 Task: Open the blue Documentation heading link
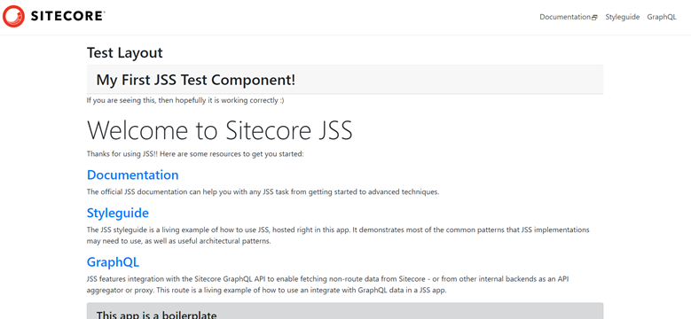pos(133,175)
